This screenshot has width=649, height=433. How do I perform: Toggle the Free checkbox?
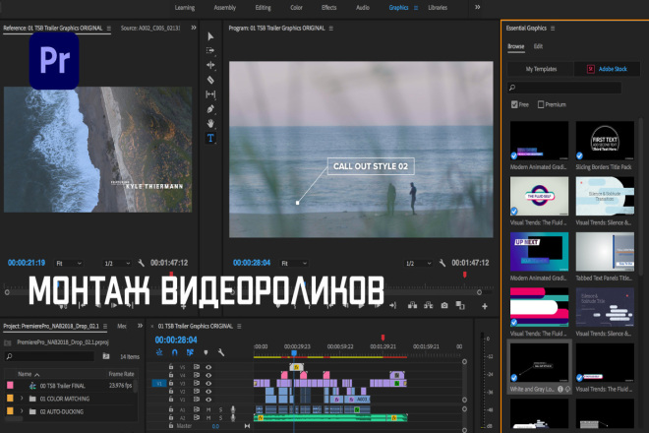pyautogui.click(x=514, y=104)
